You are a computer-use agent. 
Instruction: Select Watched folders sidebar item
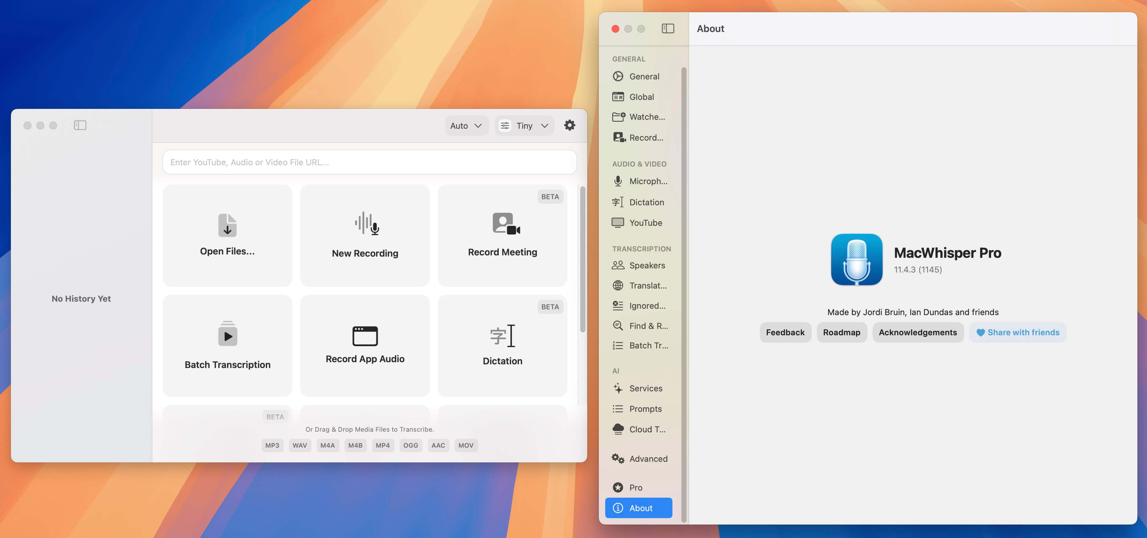coord(639,117)
